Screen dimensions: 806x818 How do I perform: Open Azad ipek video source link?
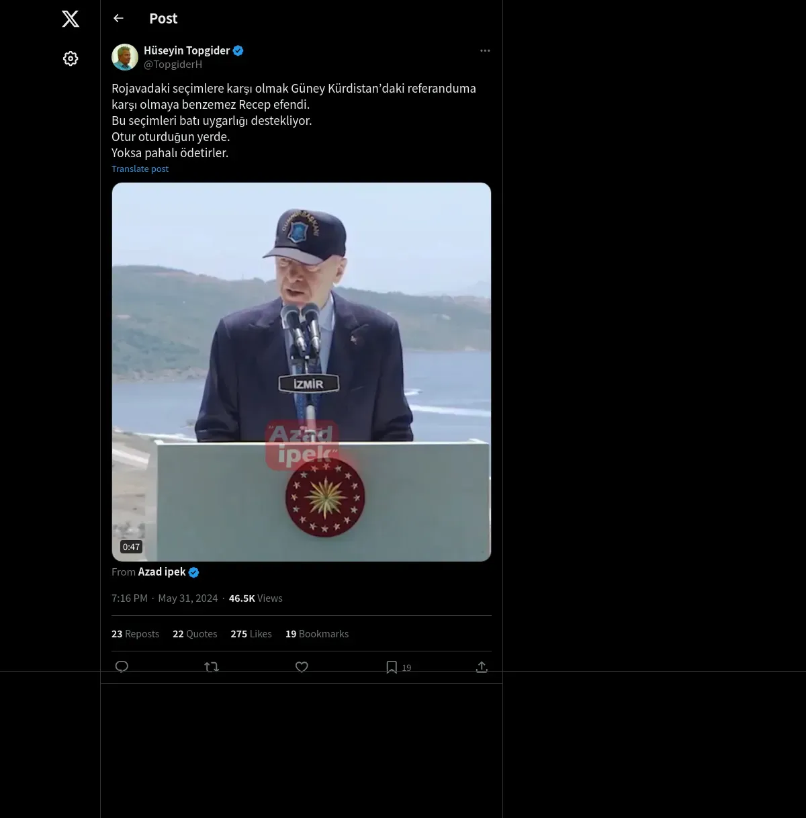pyautogui.click(x=162, y=572)
